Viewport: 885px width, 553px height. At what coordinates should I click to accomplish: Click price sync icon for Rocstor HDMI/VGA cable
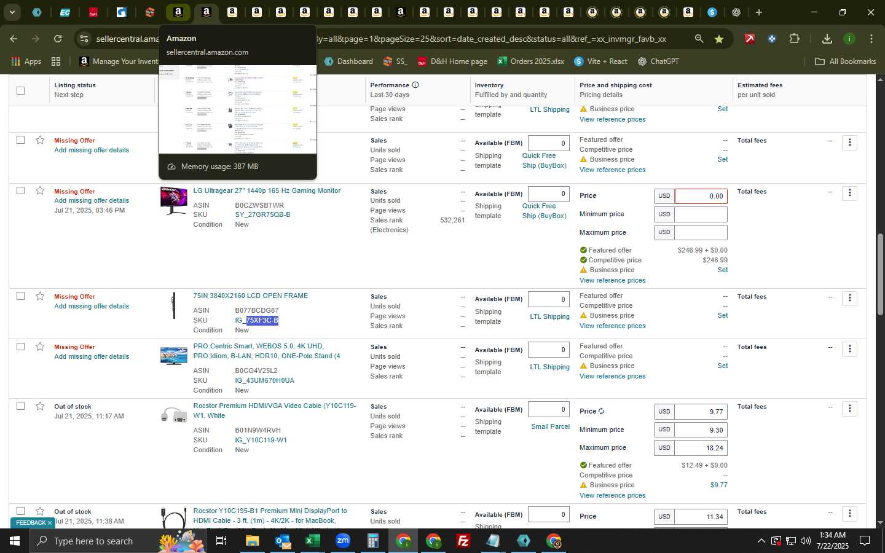(x=601, y=411)
